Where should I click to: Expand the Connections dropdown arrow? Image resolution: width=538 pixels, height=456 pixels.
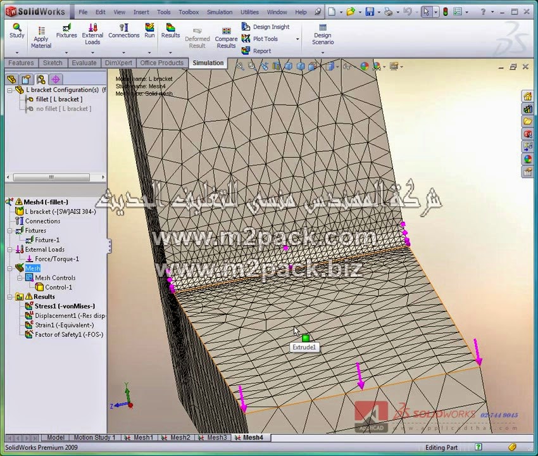(123, 53)
